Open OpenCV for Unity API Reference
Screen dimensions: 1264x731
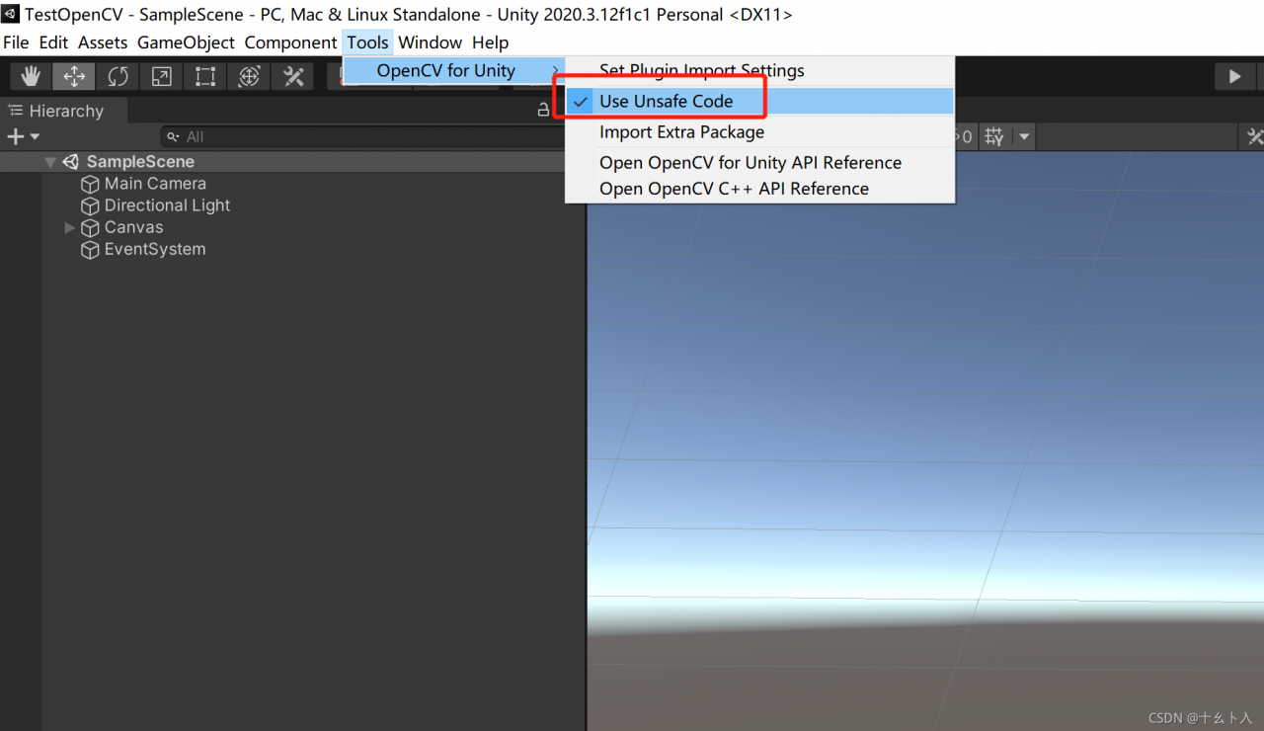click(750, 163)
